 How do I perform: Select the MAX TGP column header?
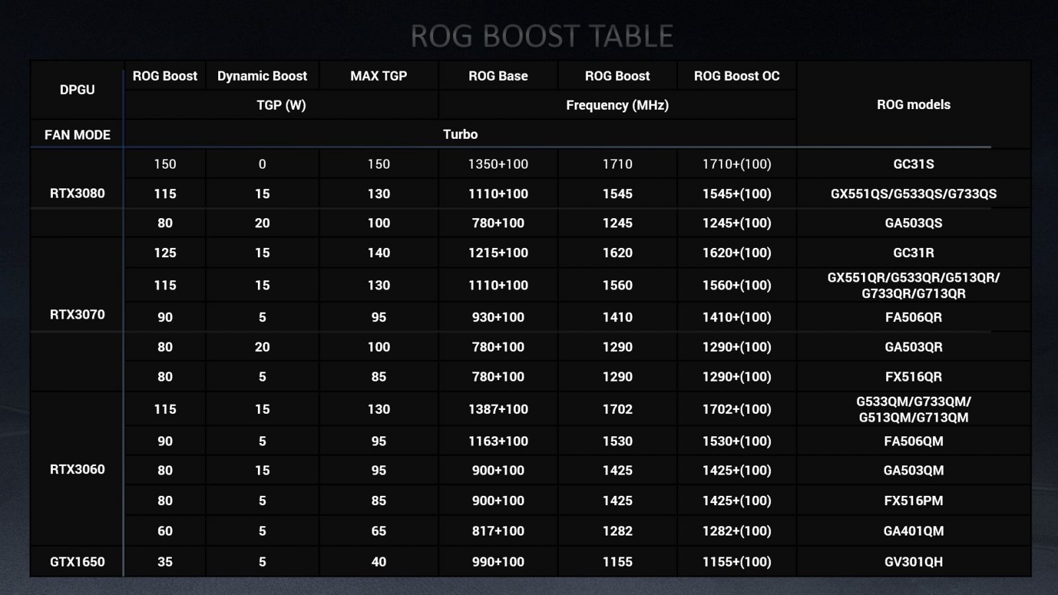pyautogui.click(x=378, y=76)
